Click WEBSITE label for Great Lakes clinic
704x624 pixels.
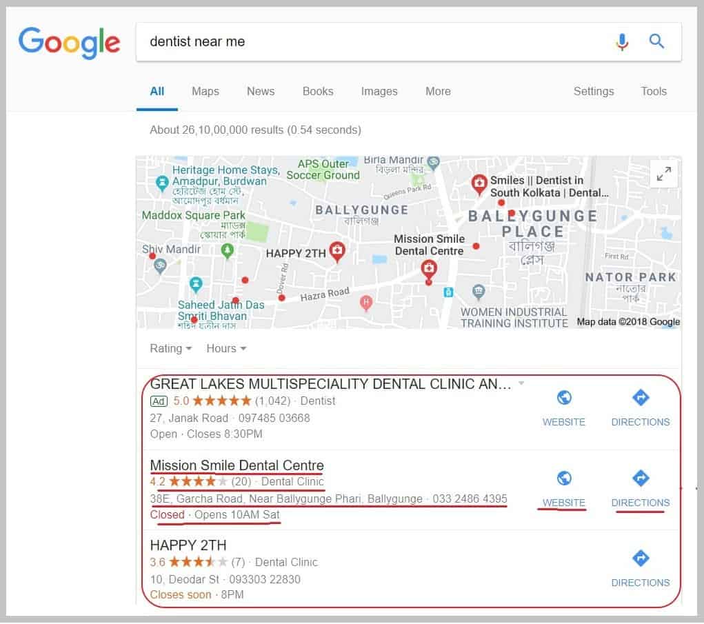563,422
